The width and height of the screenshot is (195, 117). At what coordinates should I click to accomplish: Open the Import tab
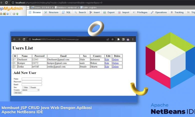[x=123, y=12]
